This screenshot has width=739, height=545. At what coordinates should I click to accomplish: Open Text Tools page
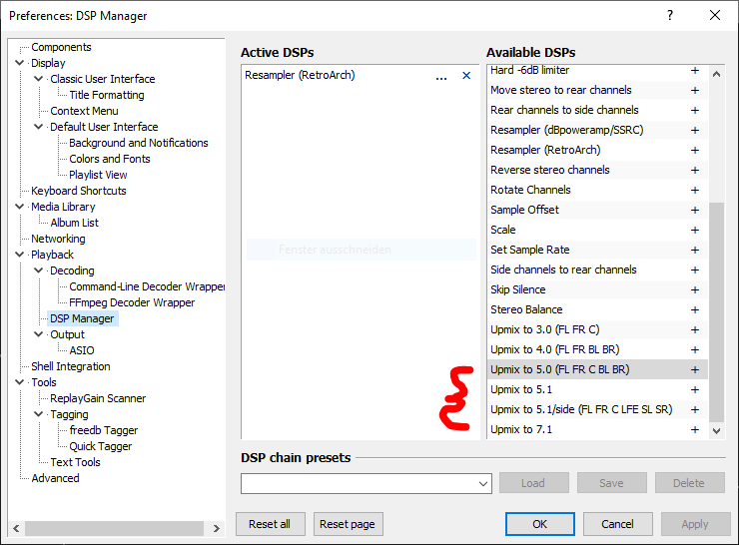(x=76, y=462)
